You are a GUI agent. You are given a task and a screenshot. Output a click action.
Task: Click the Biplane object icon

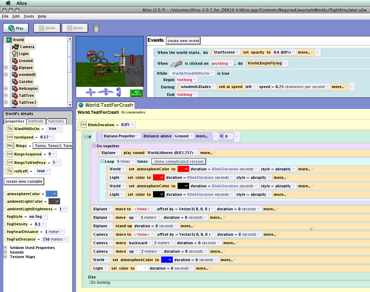coord(15,68)
